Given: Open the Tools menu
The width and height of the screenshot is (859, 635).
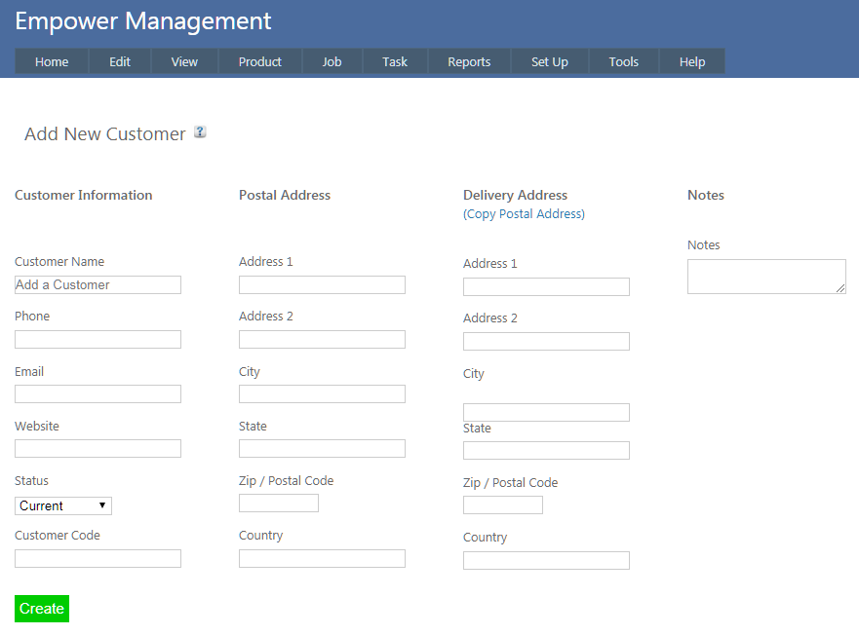Looking at the screenshot, I should click(x=623, y=61).
